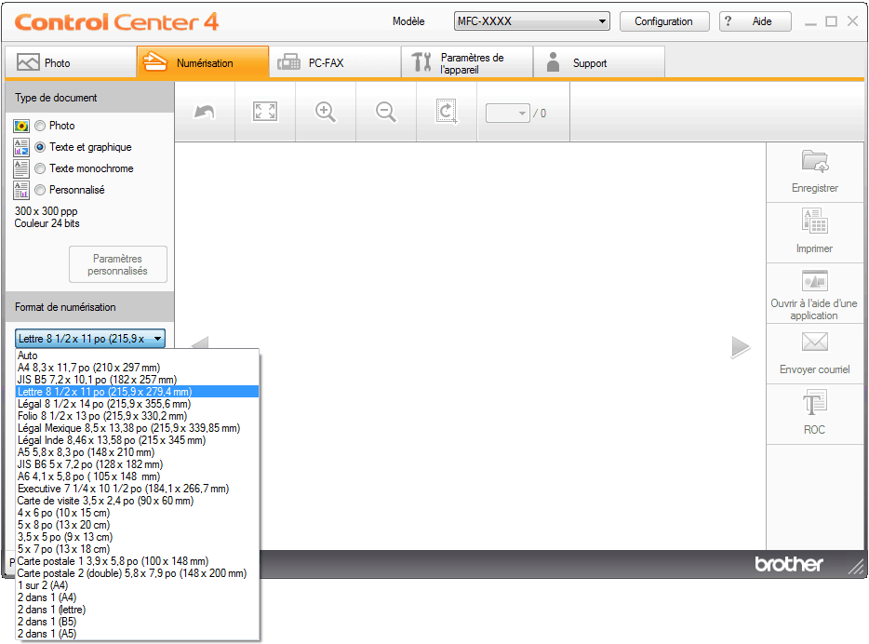The height and width of the screenshot is (644, 869).
Task: Choose 1 sur 2 (A4) option
Action: [x=138, y=585]
